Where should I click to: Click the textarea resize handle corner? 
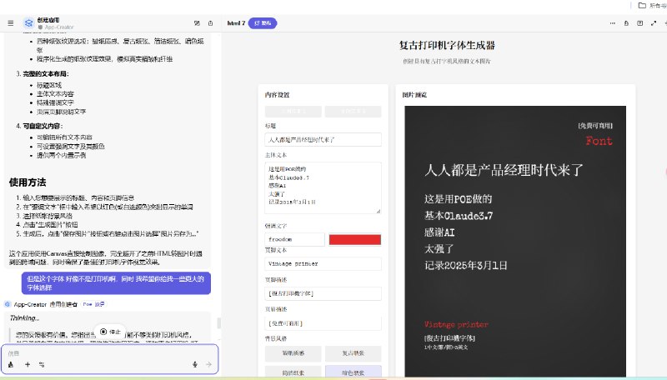pos(379,210)
